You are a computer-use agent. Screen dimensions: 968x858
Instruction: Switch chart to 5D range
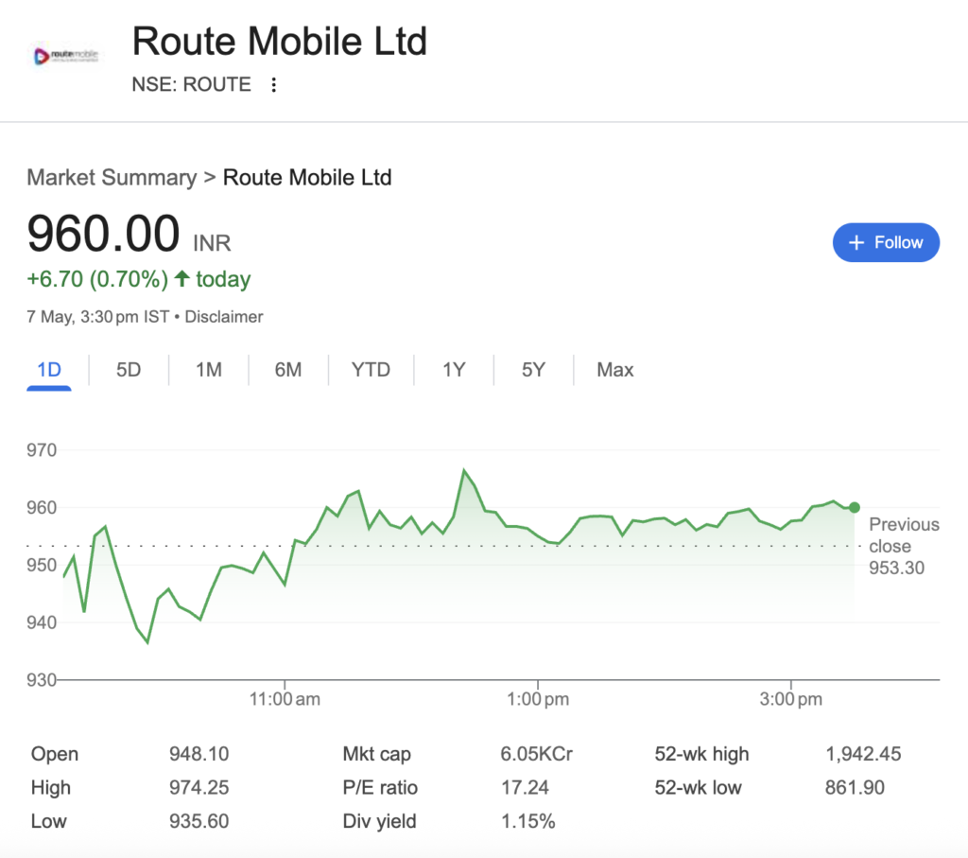(x=129, y=370)
